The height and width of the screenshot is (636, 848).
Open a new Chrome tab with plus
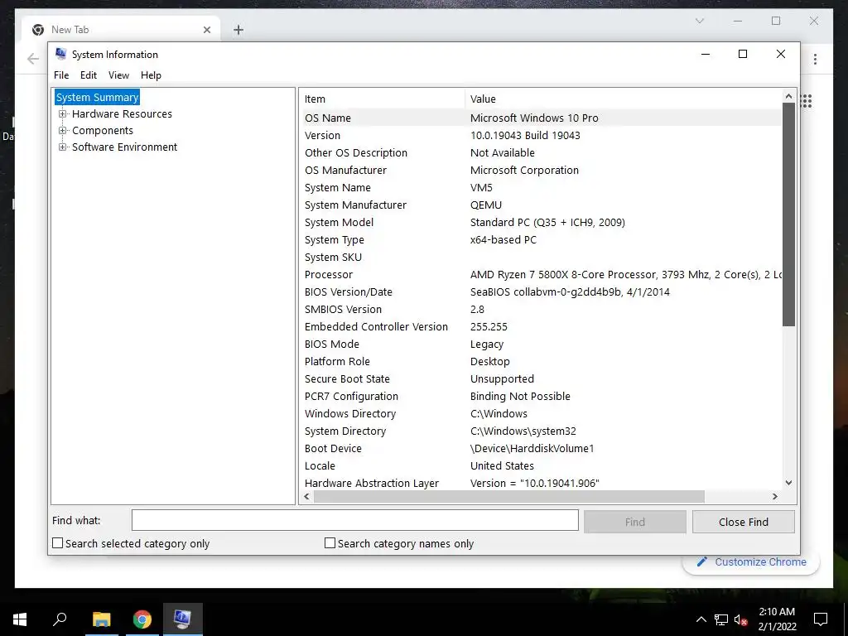[x=238, y=30]
